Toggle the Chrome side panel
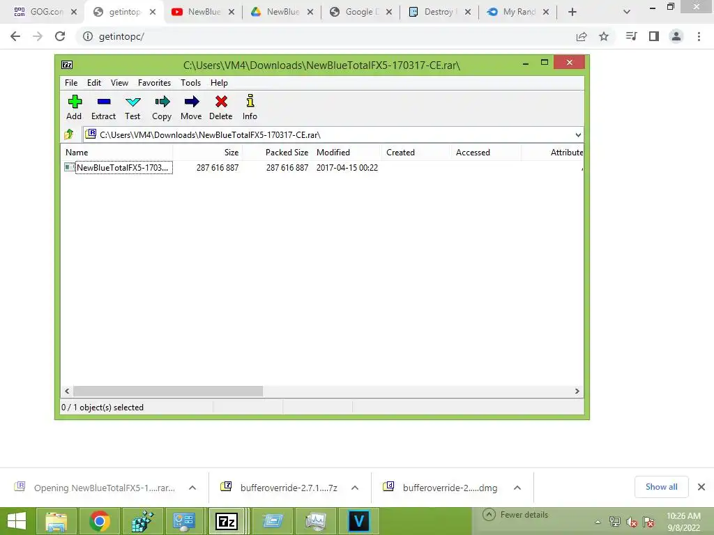Screen dimensions: 714x535 coord(654,36)
